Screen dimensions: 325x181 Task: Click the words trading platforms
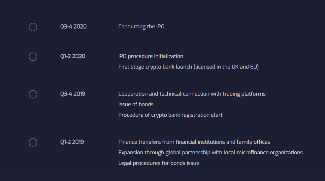coord(244,94)
